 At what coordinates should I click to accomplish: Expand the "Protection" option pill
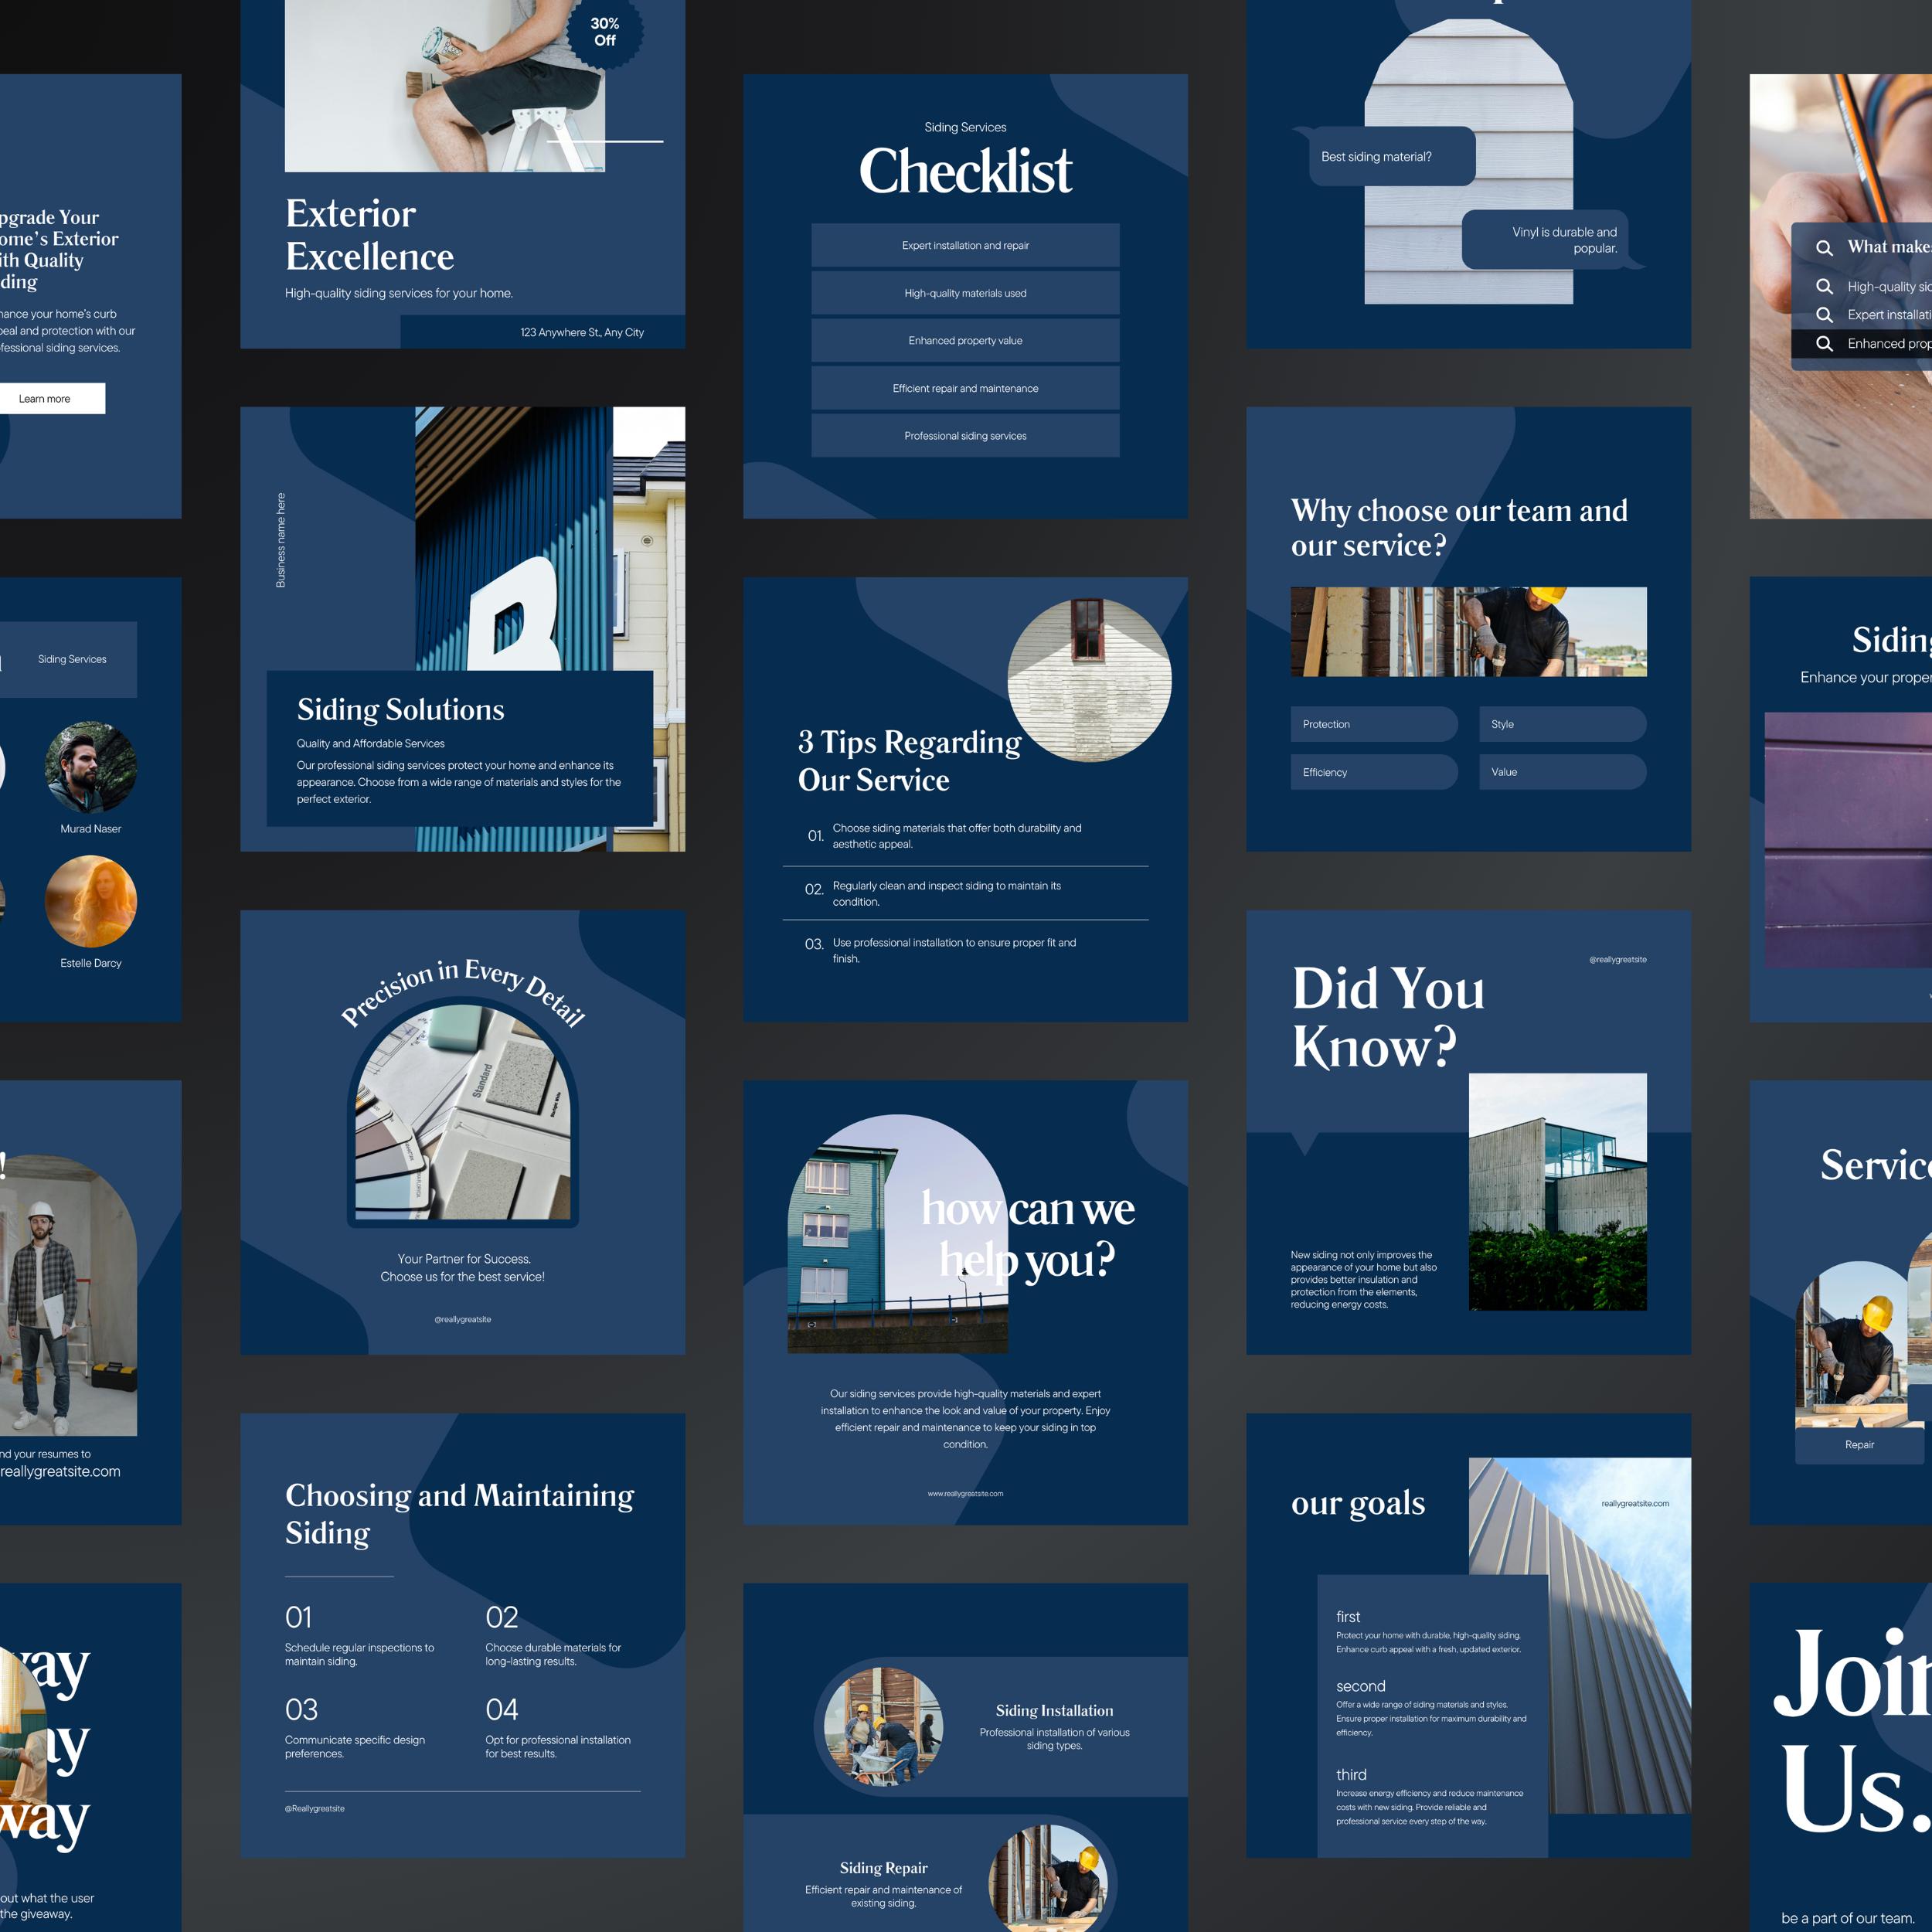click(1373, 724)
